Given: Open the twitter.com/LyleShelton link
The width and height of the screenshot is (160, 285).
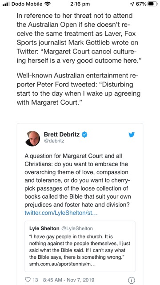Looking at the screenshot, I should [61, 213].
